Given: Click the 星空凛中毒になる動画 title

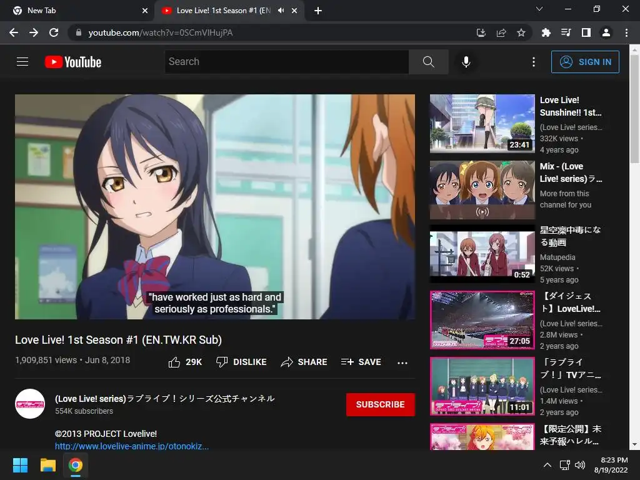Looking at the screenshot, I should [x=570, y=236].
